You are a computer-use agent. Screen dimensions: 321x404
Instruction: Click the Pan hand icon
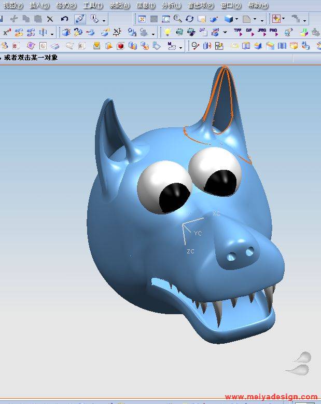(202, 19)
